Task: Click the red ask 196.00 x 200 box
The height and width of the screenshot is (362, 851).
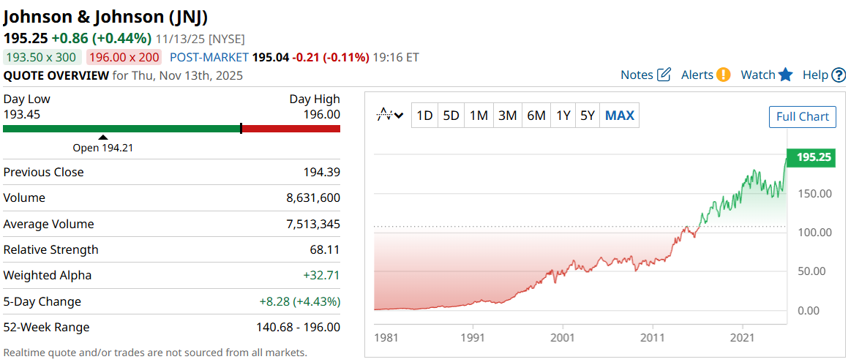Action: pos(125,57)
